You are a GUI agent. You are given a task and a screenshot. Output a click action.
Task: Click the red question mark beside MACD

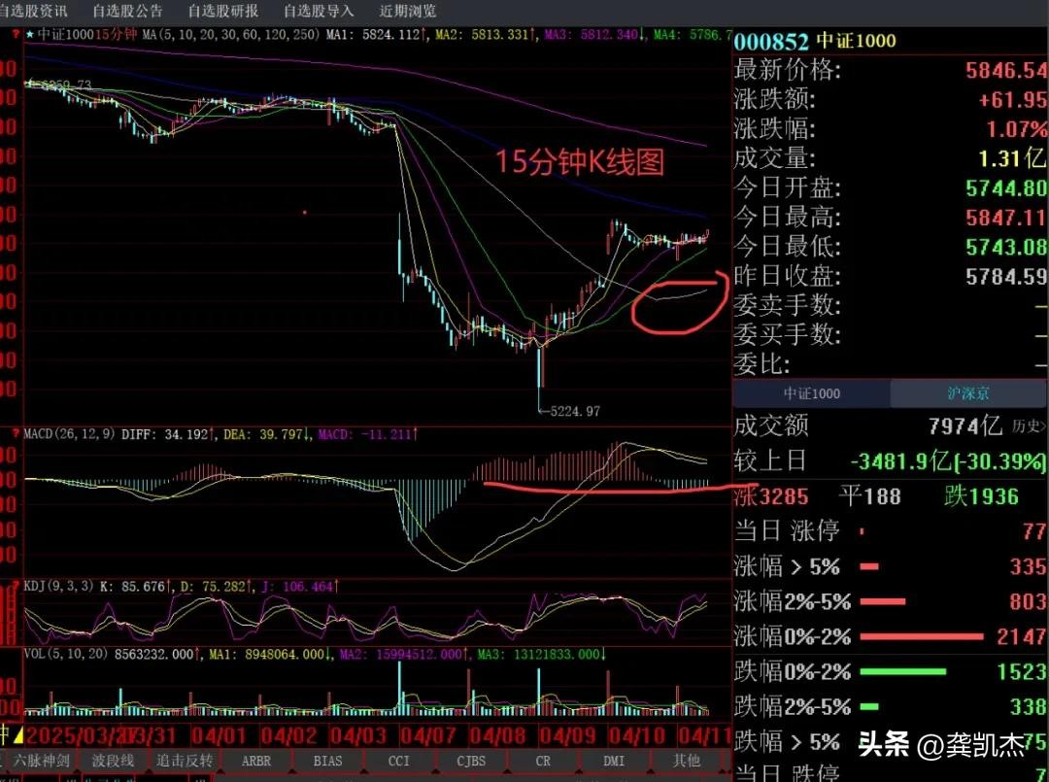[x=16, y=432]
